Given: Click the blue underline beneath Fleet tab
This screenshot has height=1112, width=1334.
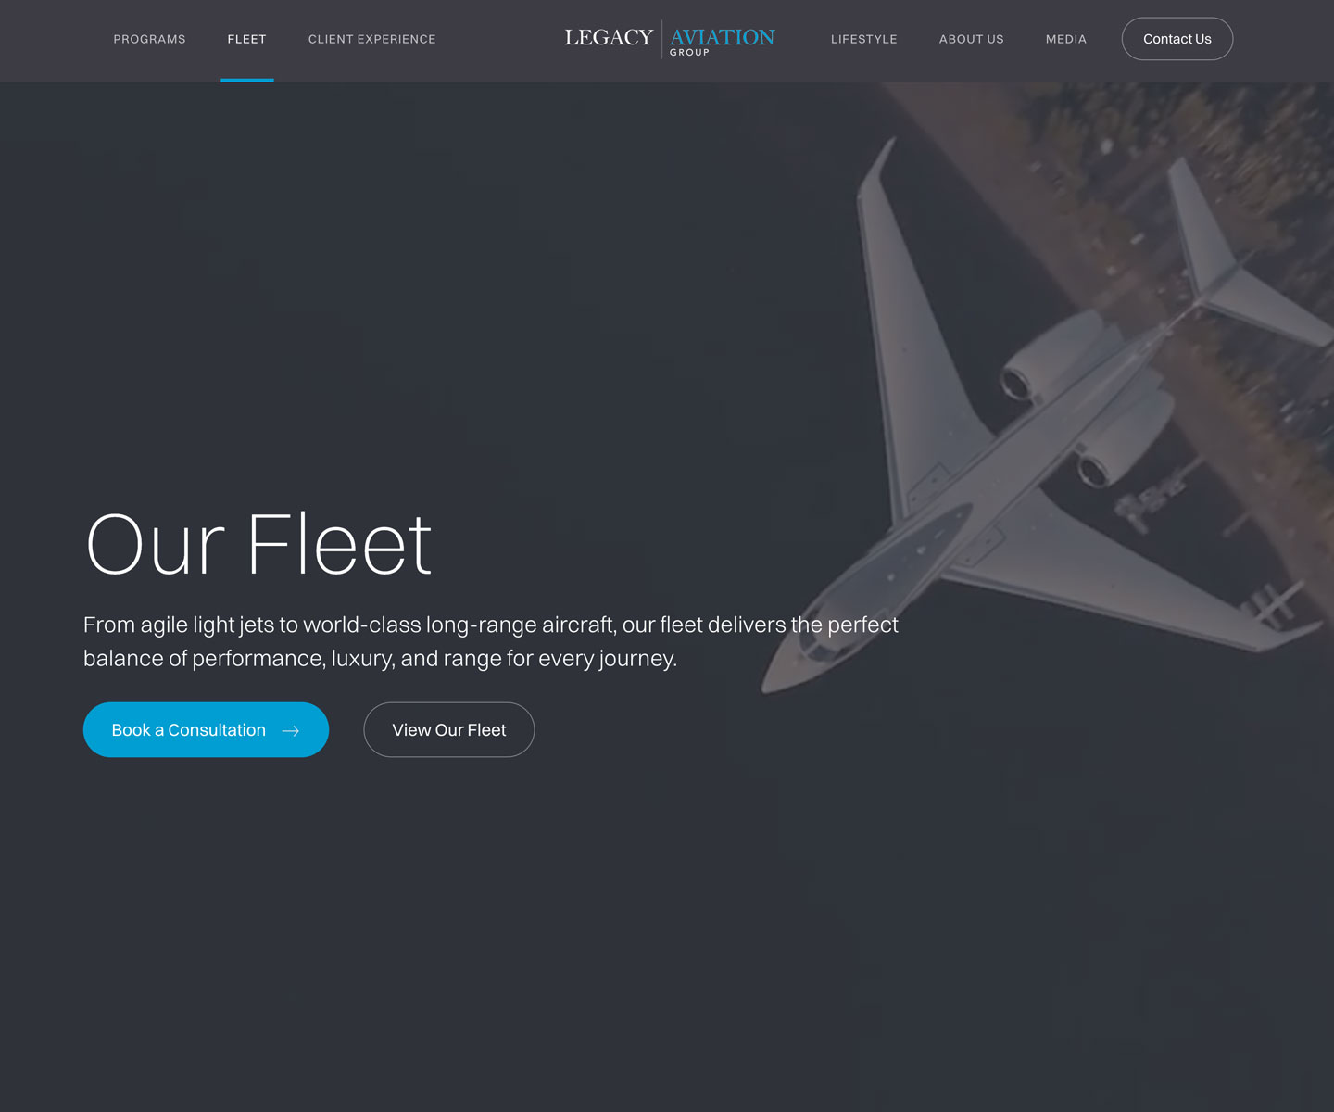Looking at the screenshot, I should [246, 80].
